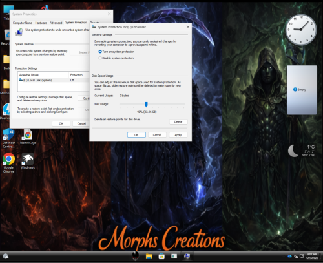Select Disable system protection
The image size is (323, 263).
click(x=116, y=58)
